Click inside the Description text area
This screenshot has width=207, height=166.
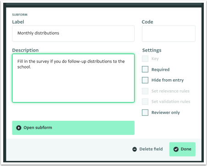(73, 78)
